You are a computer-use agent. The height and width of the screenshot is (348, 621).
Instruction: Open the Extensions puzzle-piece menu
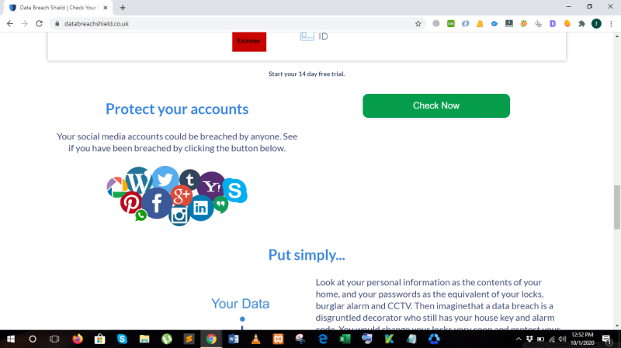[x=581, y=24]
